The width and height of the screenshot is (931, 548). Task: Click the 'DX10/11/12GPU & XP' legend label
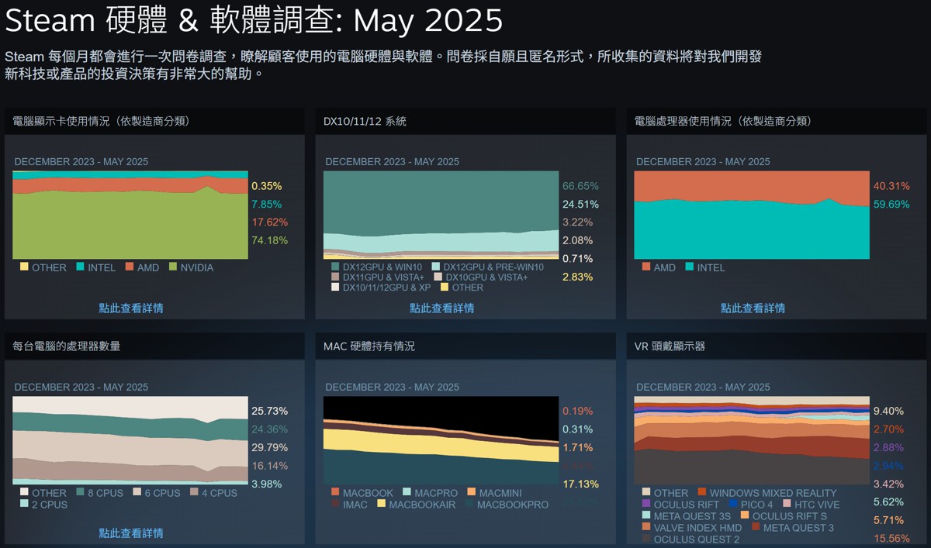386,288
